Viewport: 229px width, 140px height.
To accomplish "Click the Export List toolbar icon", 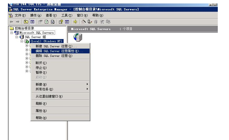I will pos(53,22).
